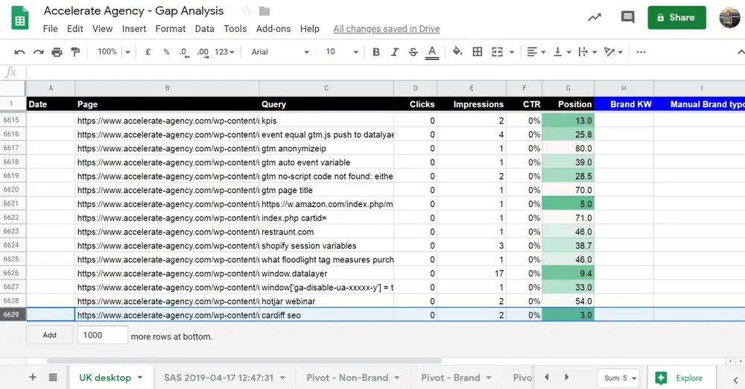The height and width of the screenshot is (389, 745).
Task: Collapse side panel with bottom chevron
Action: [735, 379]
